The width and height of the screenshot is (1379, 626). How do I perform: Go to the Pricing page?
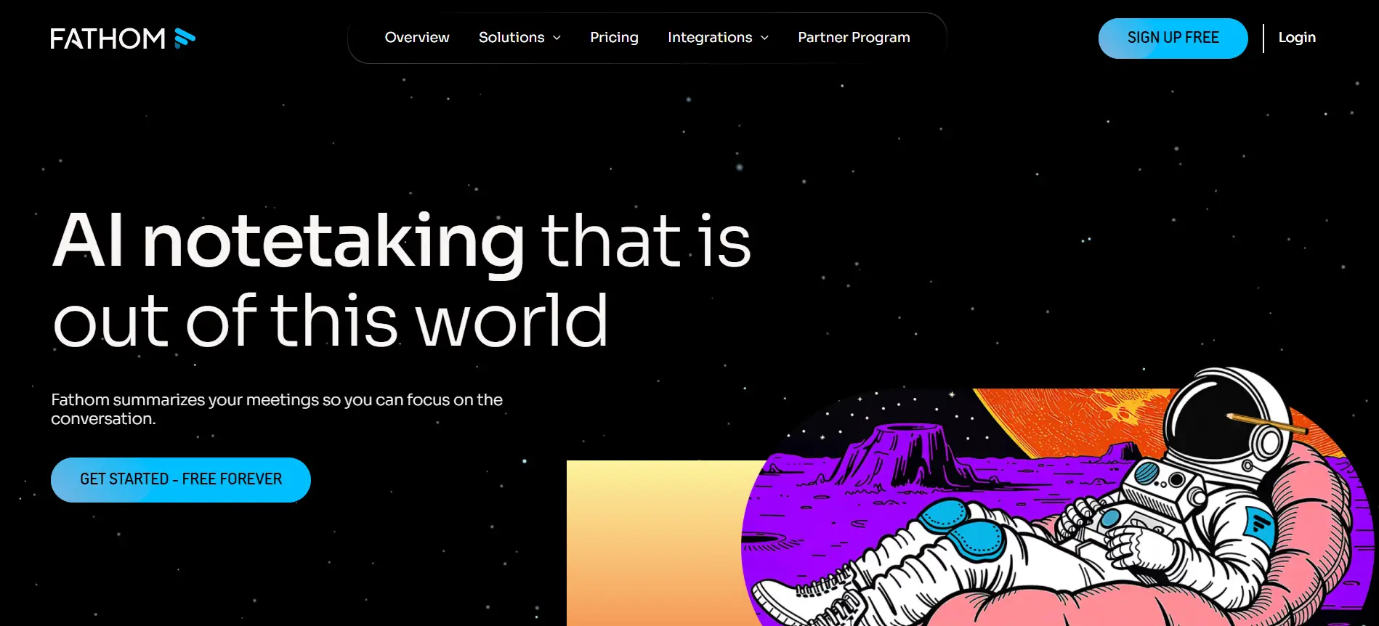614,37
